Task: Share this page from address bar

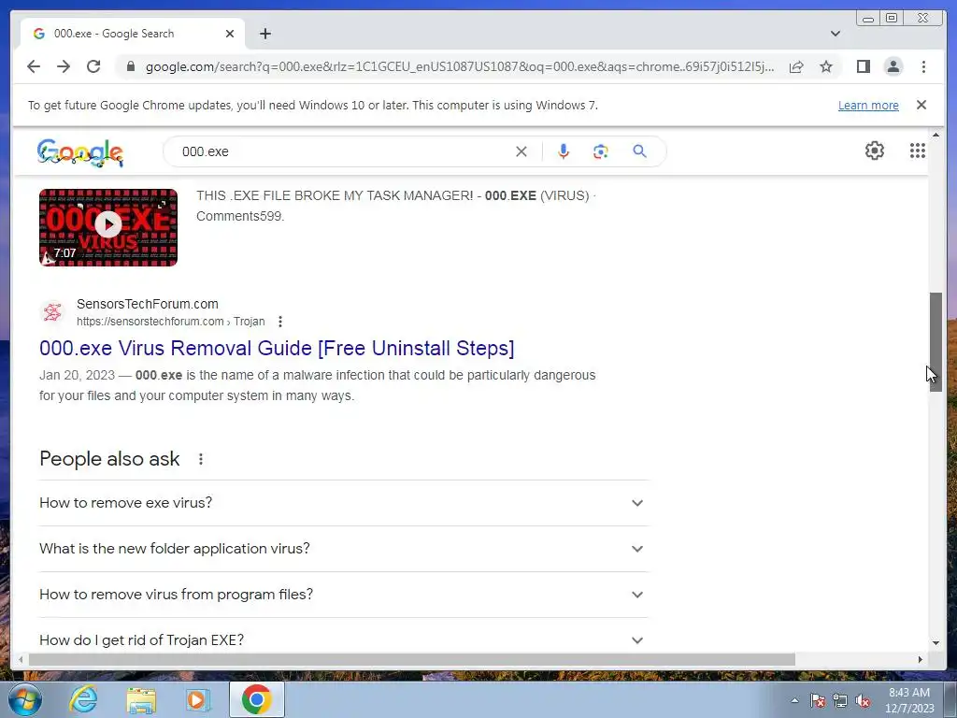Action: (x=796, y=66)
